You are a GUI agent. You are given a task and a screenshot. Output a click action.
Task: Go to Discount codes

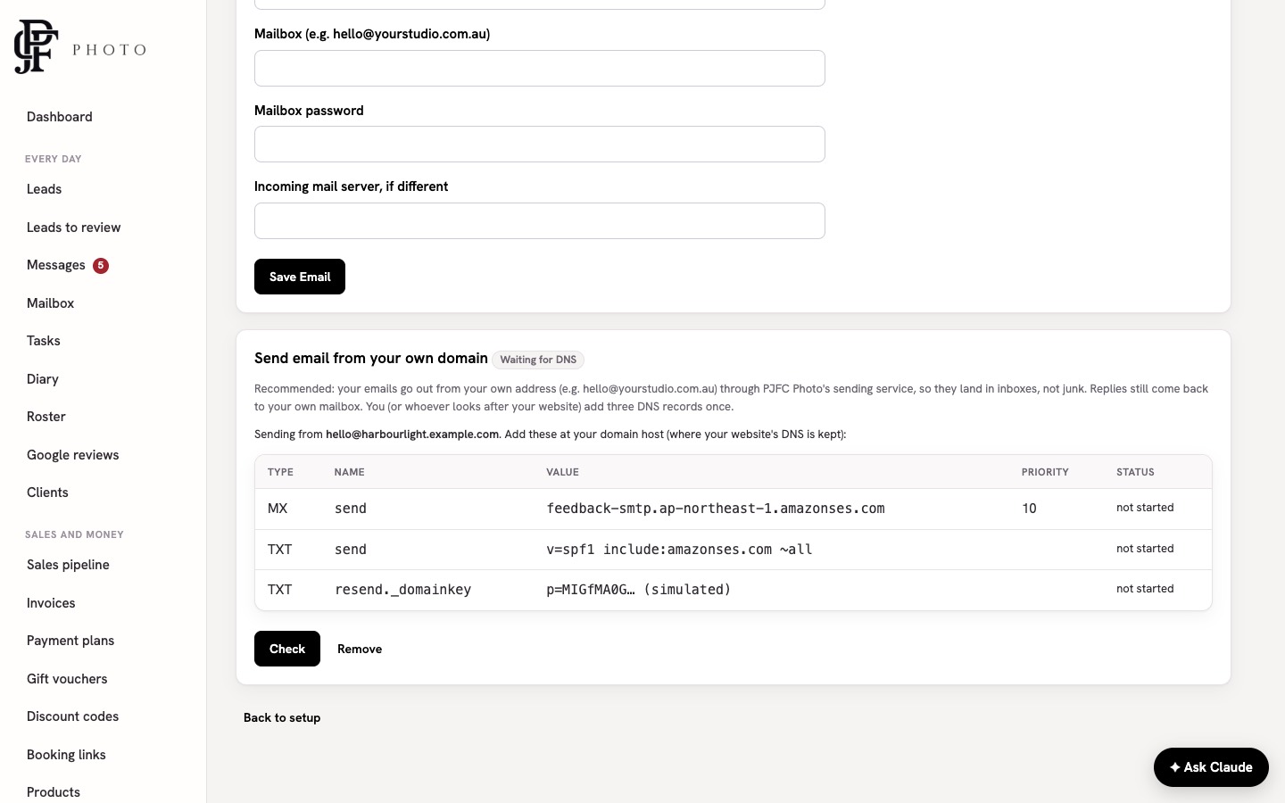[72, 716]
